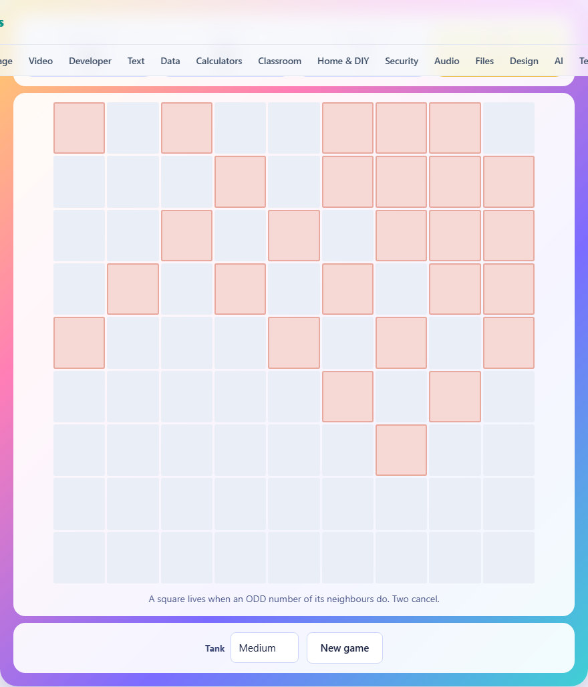The height and width of the screenshot is (687, 588).
Task: Toggle the lit square in row two, column four
Action: coord(240,182)
